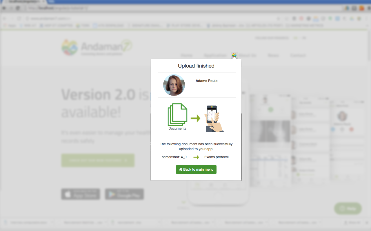
Task: Click the blurred green call-to-action button below the headline
Action: tap(98, 160)
